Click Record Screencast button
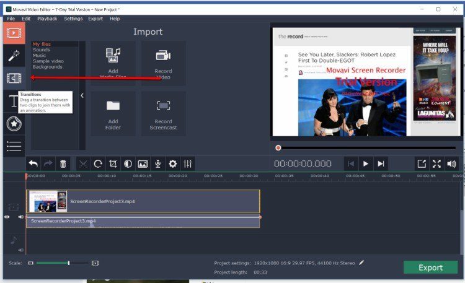 pyautogui.click(x=164, y=114)
